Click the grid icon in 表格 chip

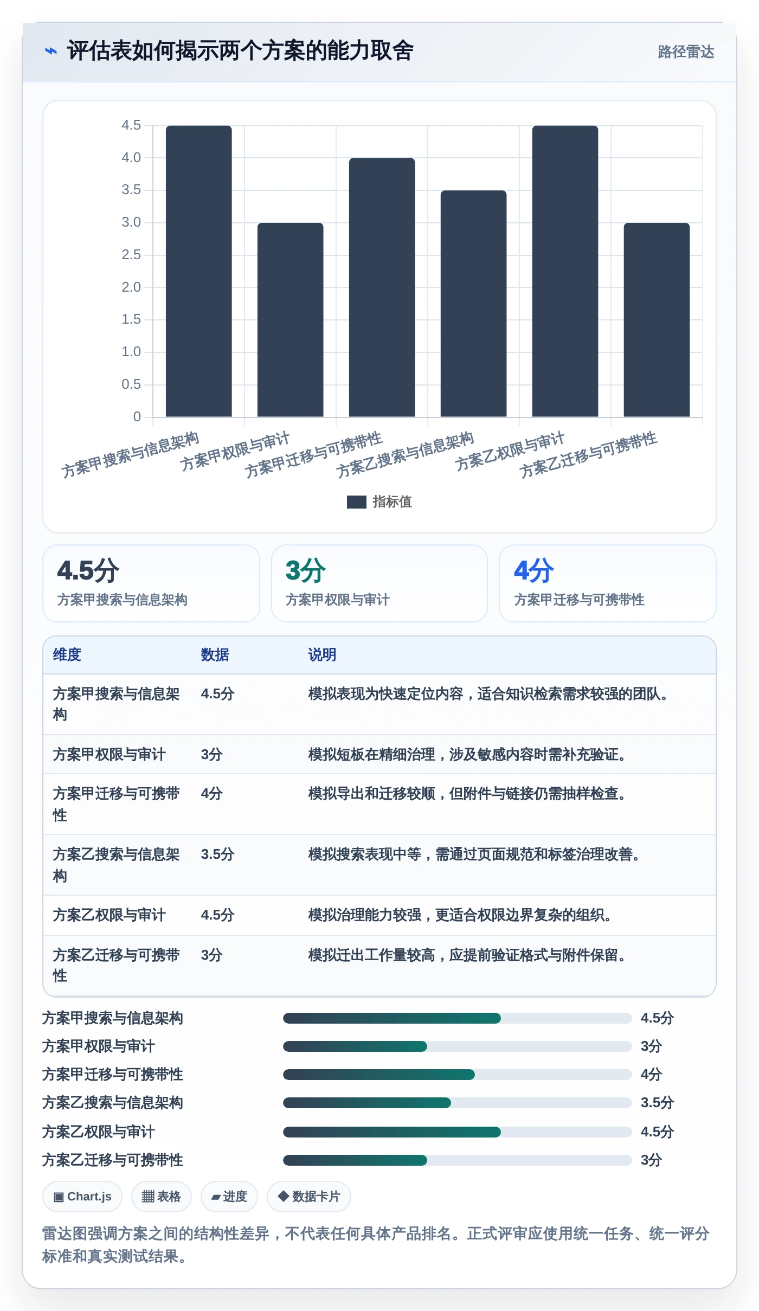(148, 1197)
